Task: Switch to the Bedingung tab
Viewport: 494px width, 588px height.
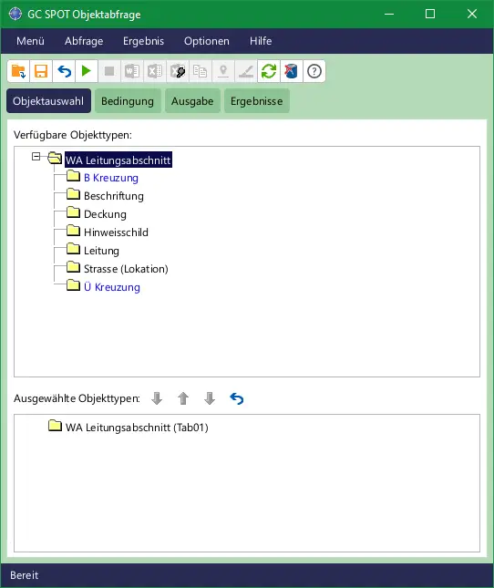Action: [x=128, y=101]
